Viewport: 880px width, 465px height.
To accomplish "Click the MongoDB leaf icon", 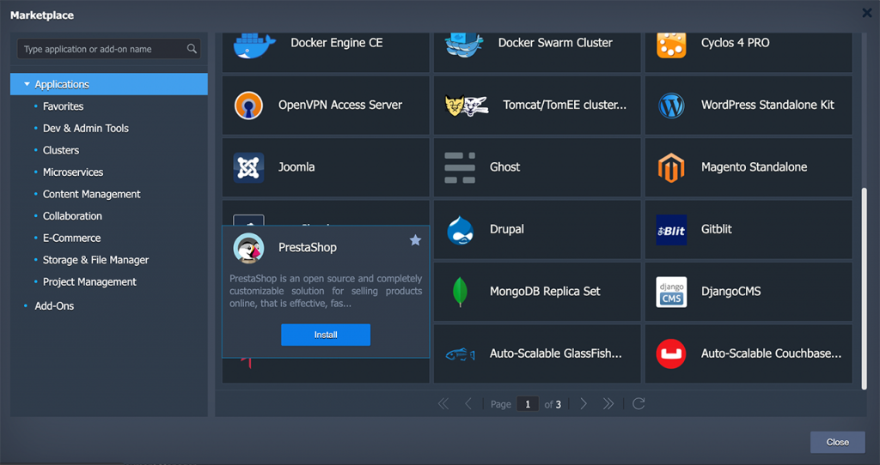I will pyautogui.click(x=461, y=292).
